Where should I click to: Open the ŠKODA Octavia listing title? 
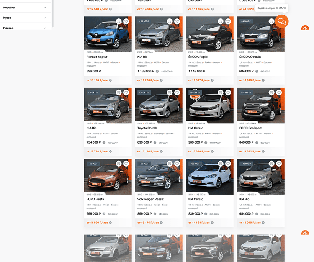(x=250, y=57)
